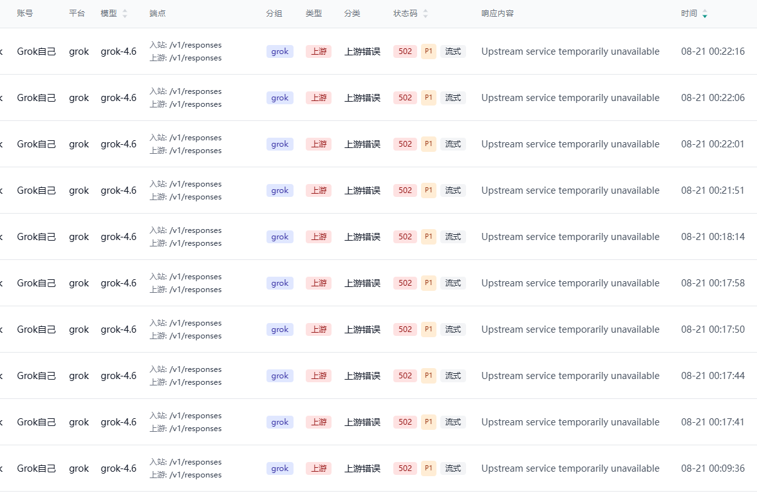Click 上游错误 in the 00:22:16 row
This screenshot has width=757, height=500.
click(x=362, y=51)
